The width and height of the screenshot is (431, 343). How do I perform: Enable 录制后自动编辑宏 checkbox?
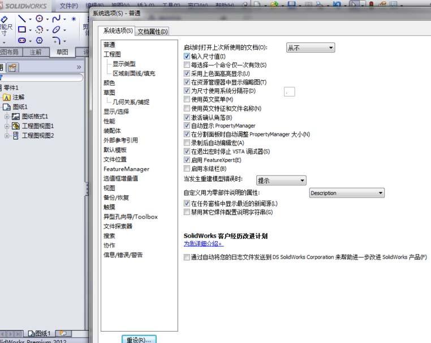click(187, 143)
